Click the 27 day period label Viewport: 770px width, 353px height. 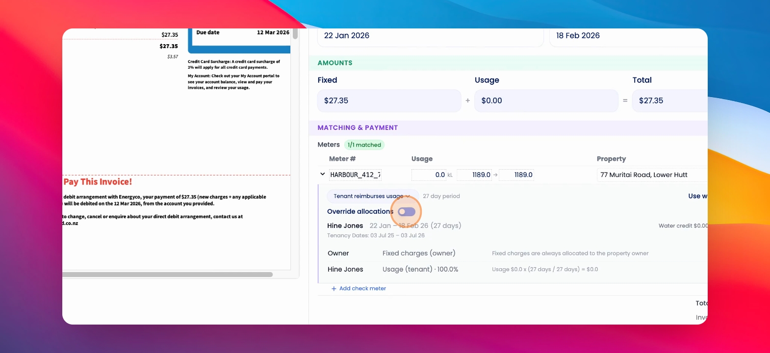click(441, 196)
